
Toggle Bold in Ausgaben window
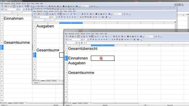[x=59, y=17]
